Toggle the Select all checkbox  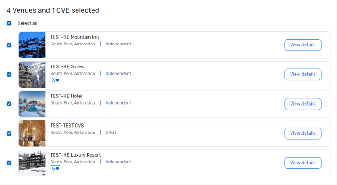point(9,23)
